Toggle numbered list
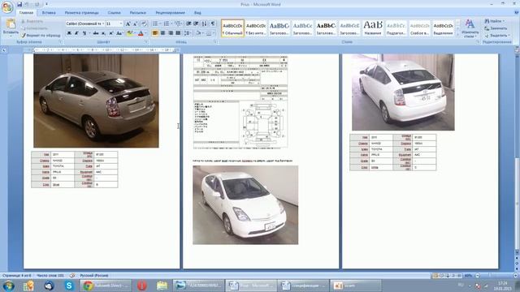Image resolution: width=520 pixels, height=292 pixels. [167, 24]
